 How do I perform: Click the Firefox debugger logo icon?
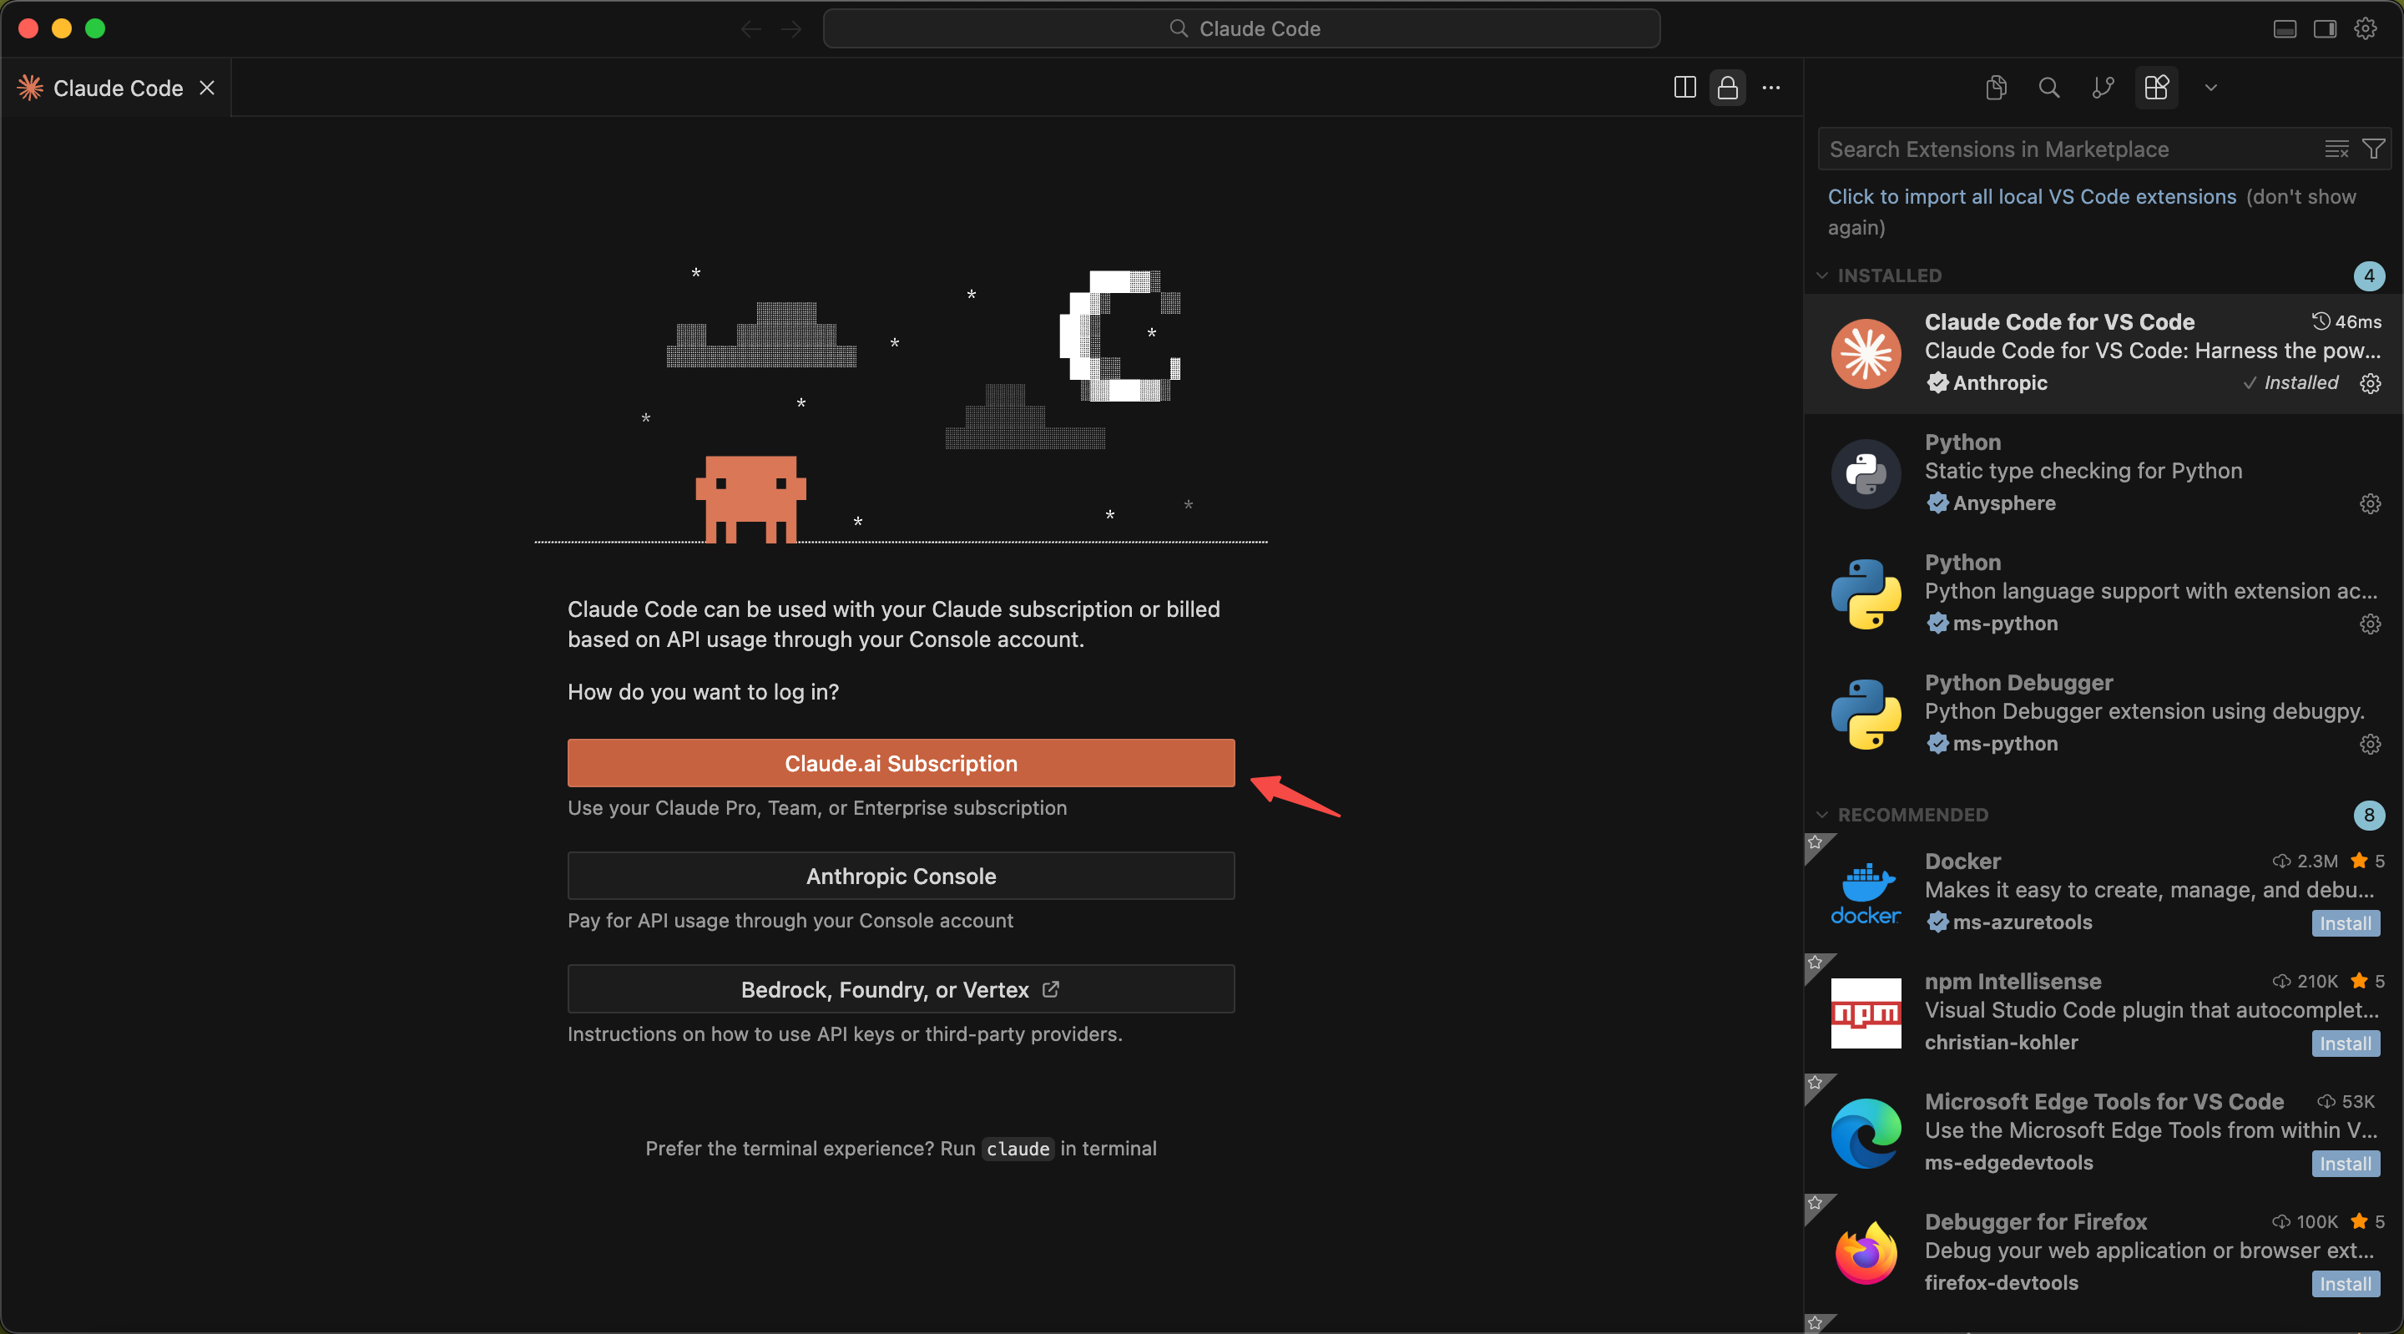pos(1866,1254)
